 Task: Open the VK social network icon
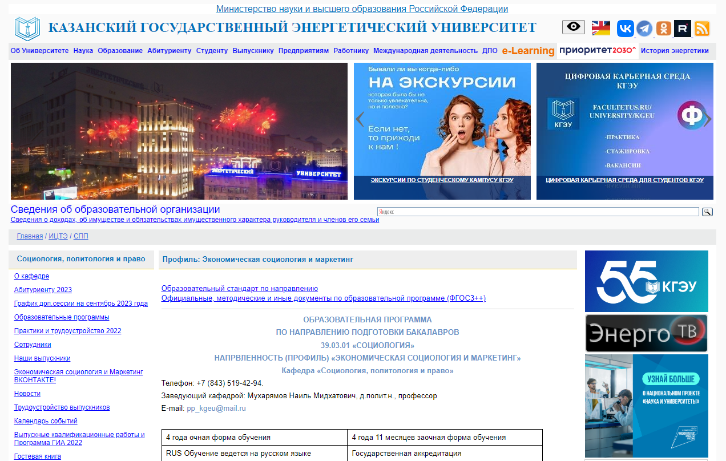[626, 29]
